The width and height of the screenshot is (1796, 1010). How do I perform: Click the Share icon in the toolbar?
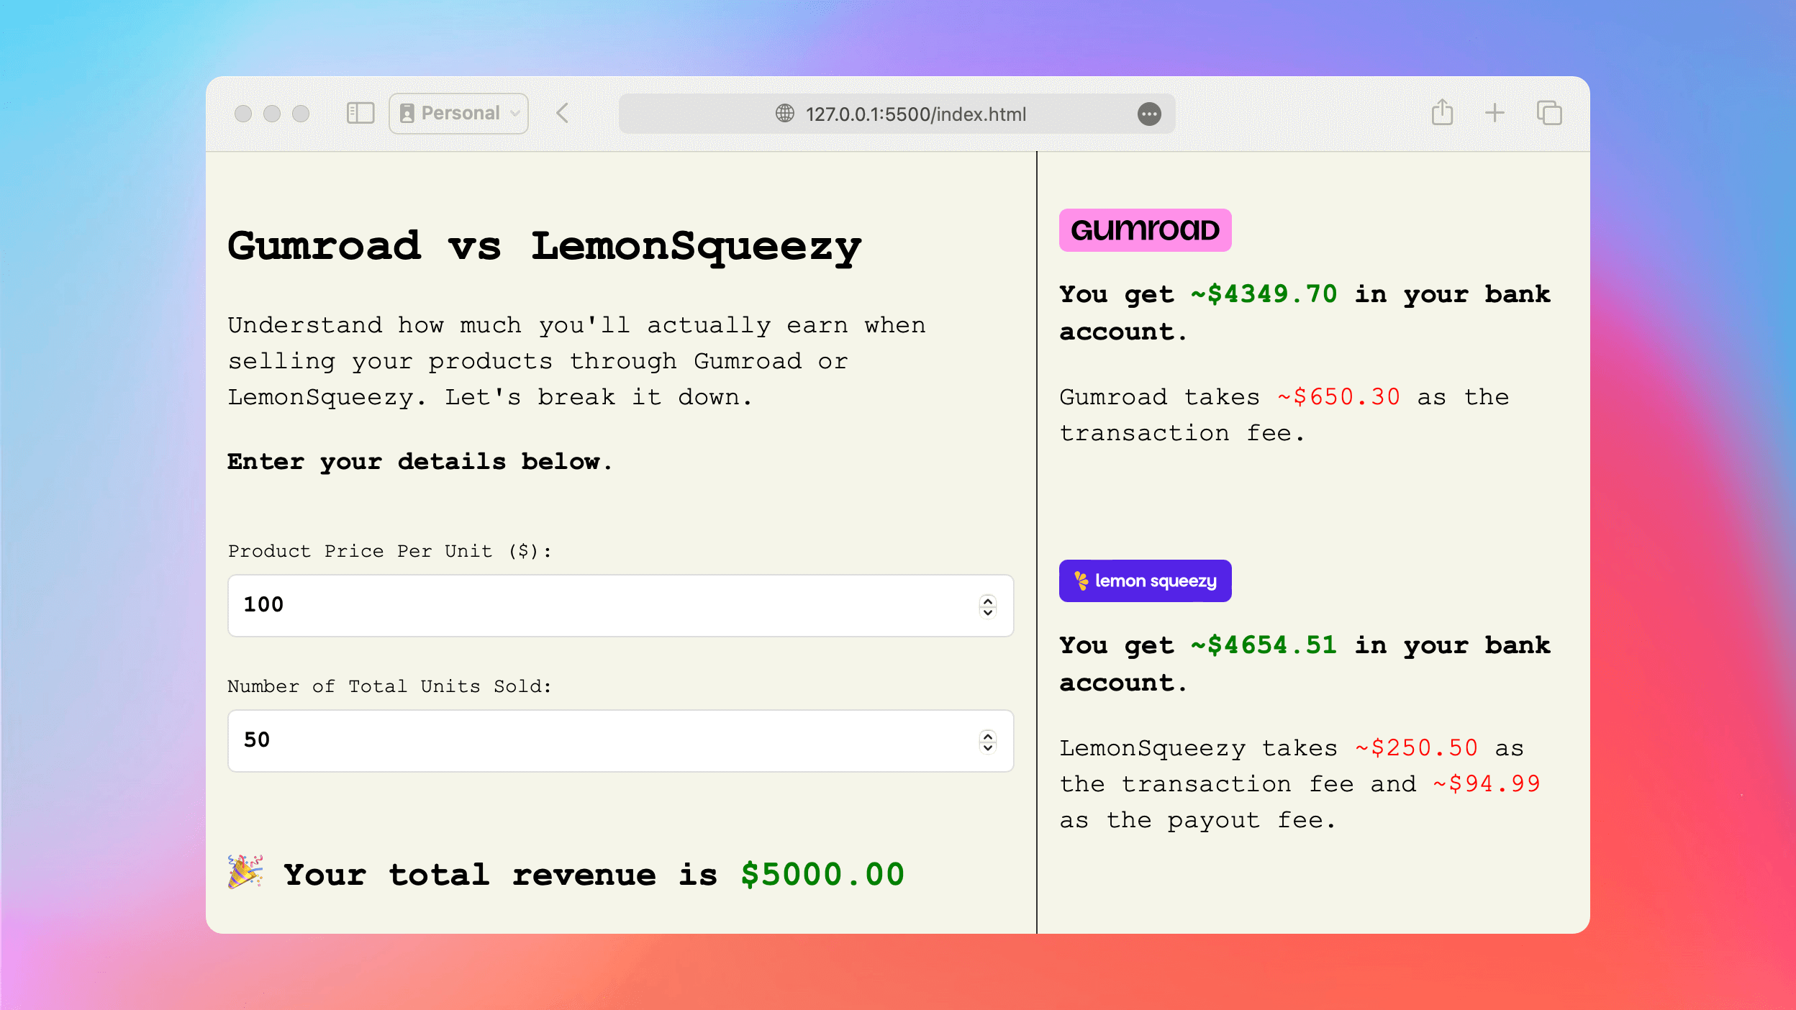pos(1441,113)
